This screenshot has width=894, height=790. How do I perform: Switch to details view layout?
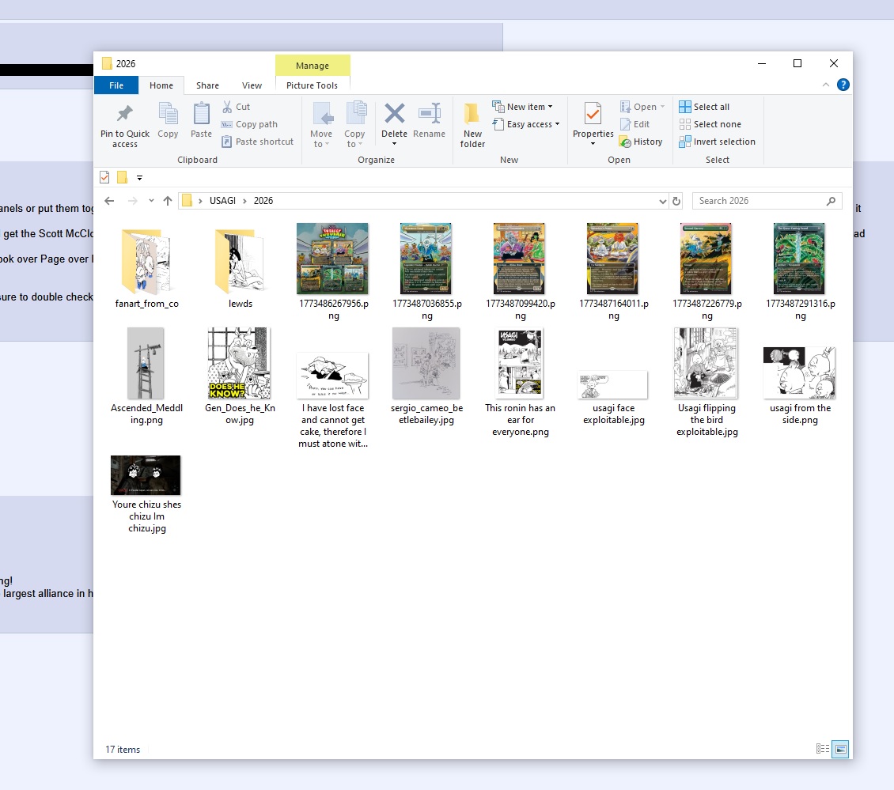coord(823,749)
